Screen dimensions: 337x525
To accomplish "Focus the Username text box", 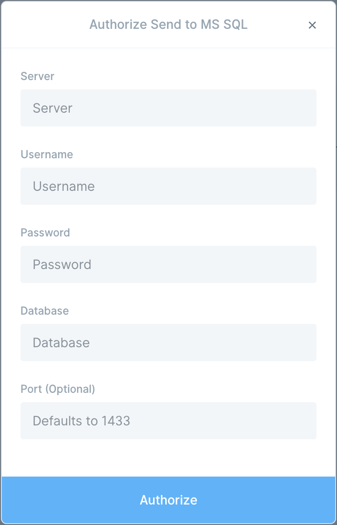I will tap(168, 186).
